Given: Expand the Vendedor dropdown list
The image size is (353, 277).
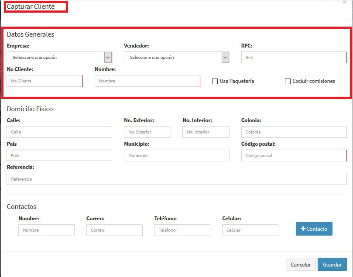Looking at the screenshot, I should coord(176,58).
